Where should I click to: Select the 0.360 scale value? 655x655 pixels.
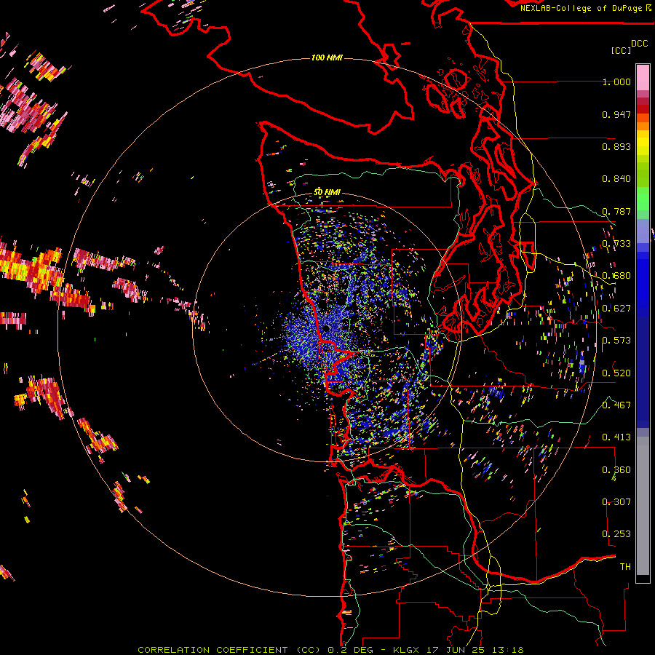(616, 470)
